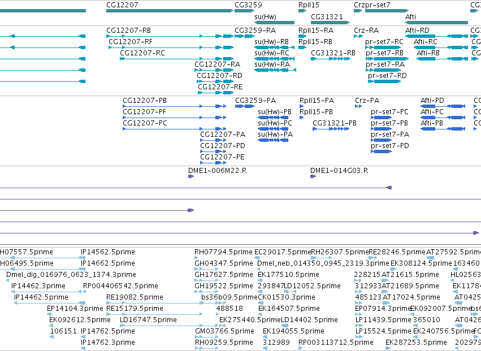This screenshot has width=481, height=351.
Task: Click label Dmel_dig_016976_0623_1374.3prime
Action: pos(71,275)
